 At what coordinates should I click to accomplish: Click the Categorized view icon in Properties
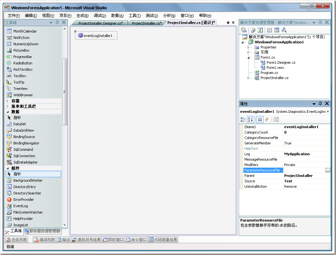coord(243,120)
